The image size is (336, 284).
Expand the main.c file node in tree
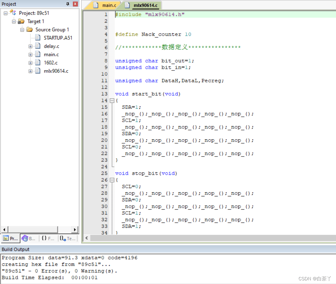pyautogui.click(x=30, y=55)
